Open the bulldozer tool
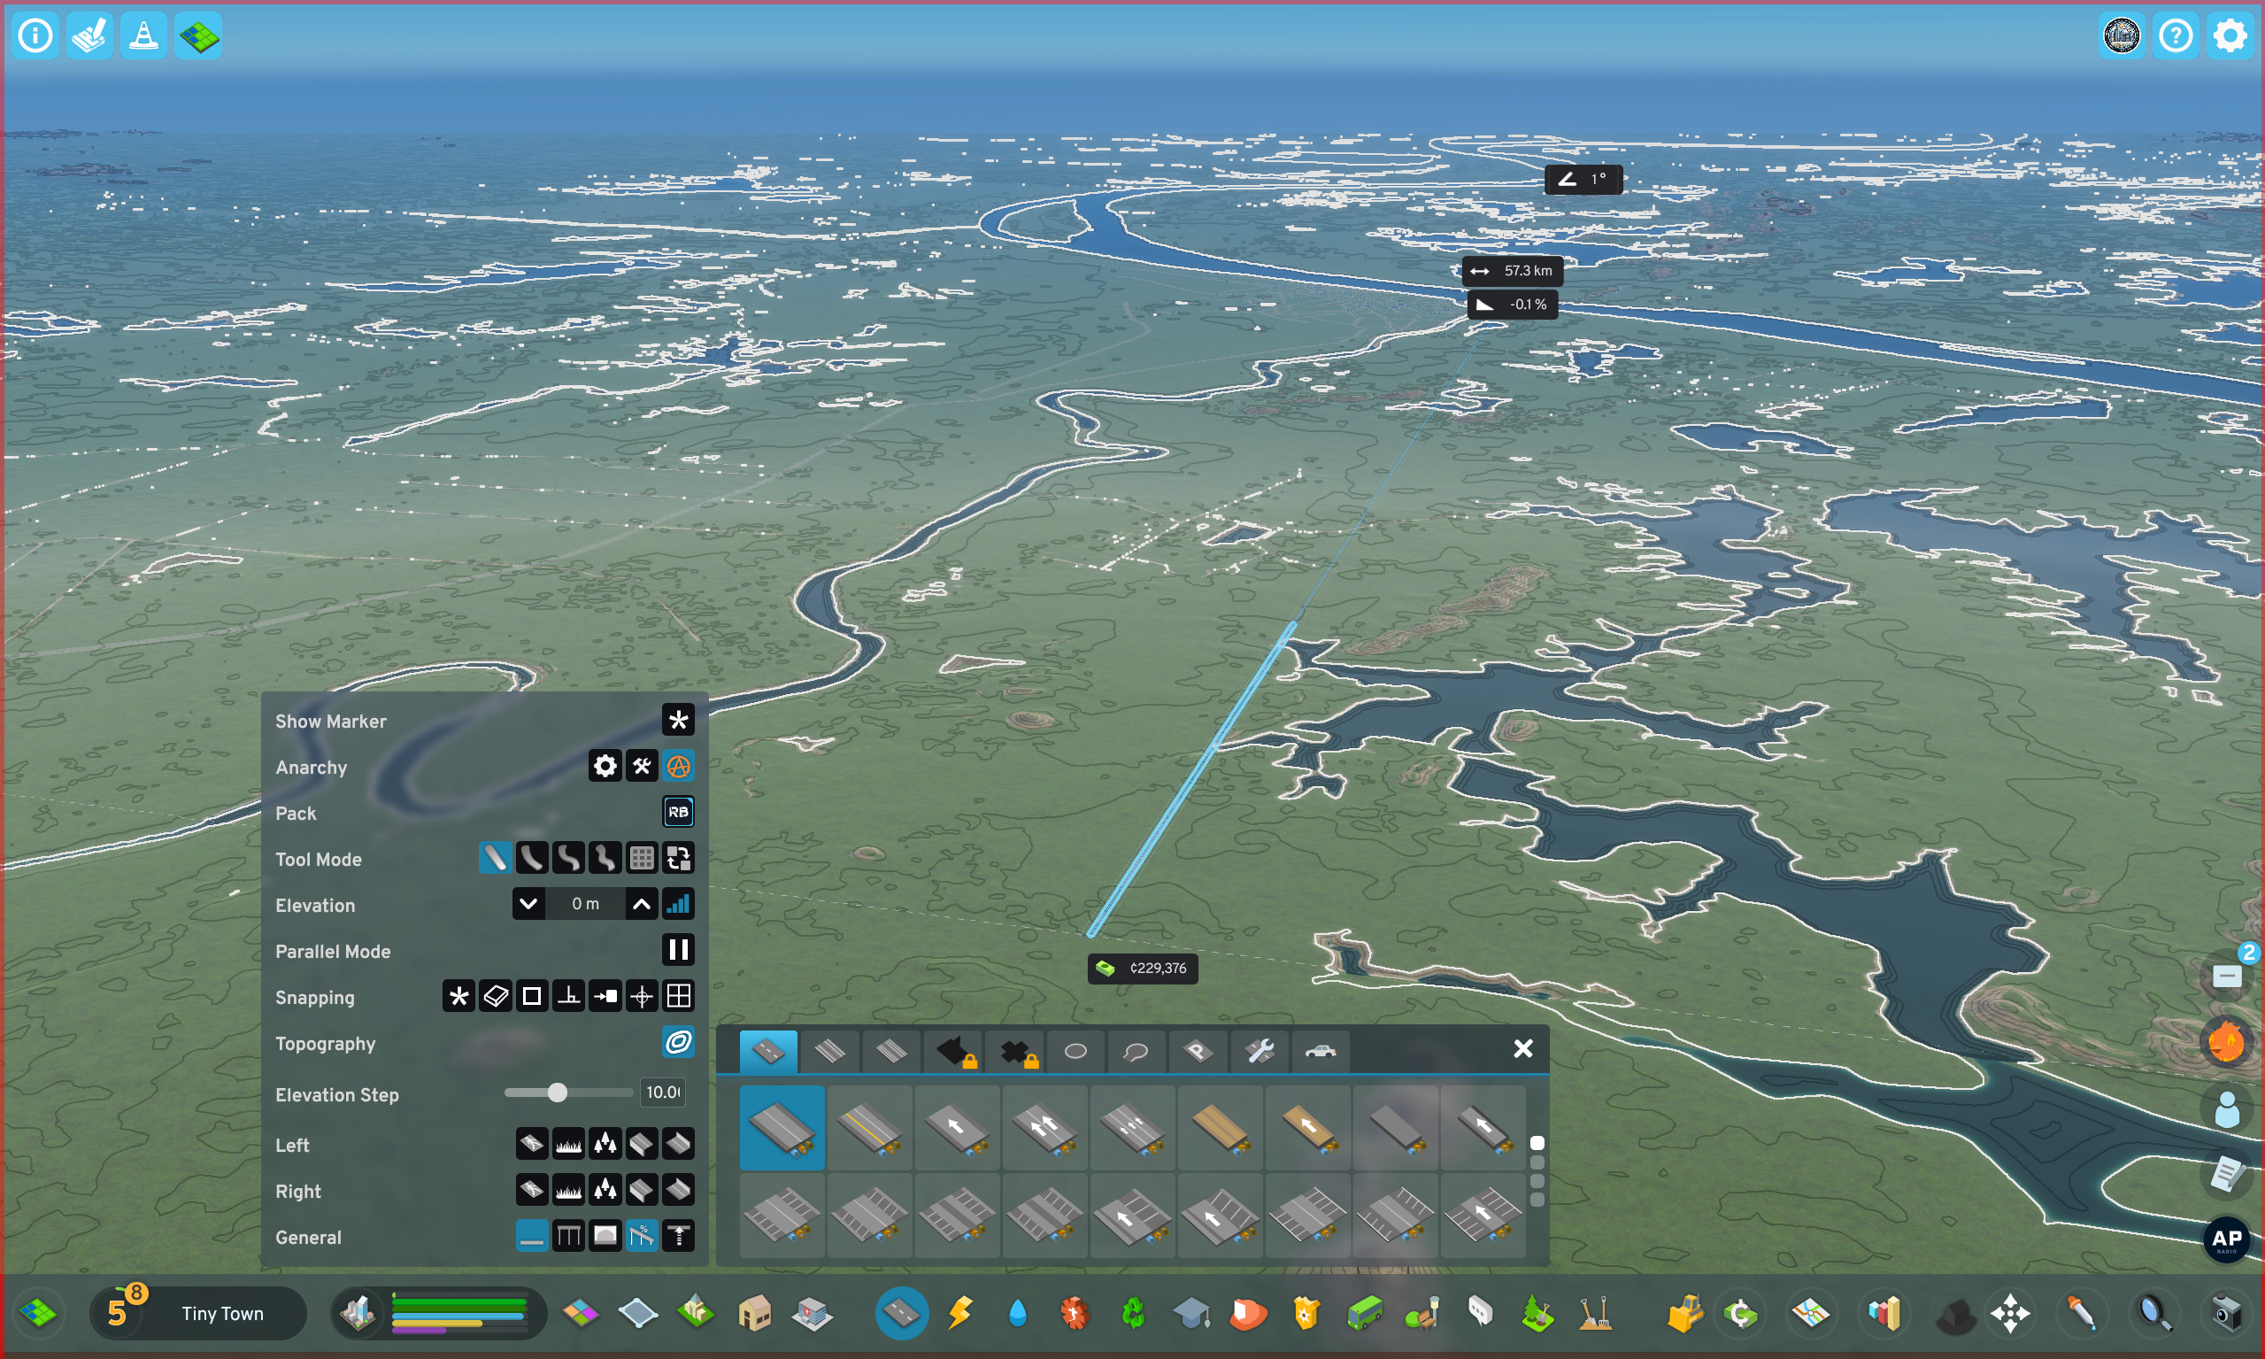 click(x=1684, y=1313)
